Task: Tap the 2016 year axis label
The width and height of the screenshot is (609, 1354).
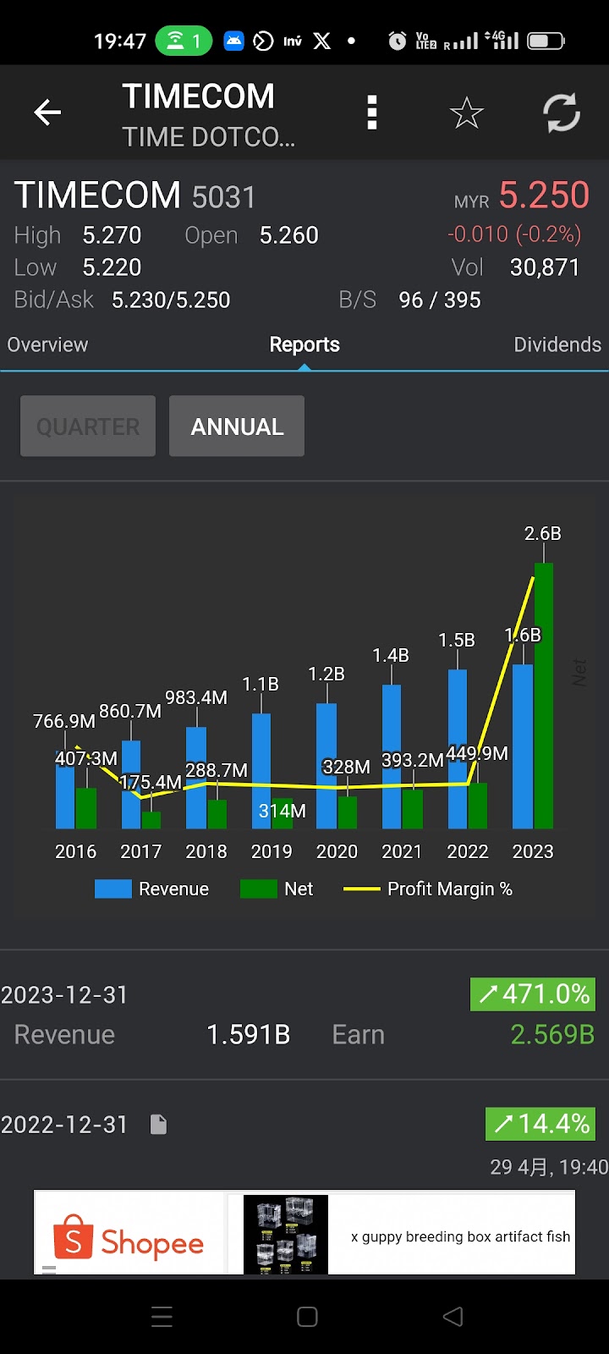Action: click(75, 851)
